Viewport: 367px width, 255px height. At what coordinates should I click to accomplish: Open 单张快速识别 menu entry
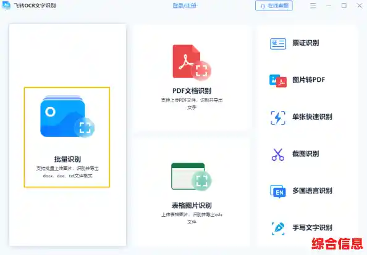(312, 116)
